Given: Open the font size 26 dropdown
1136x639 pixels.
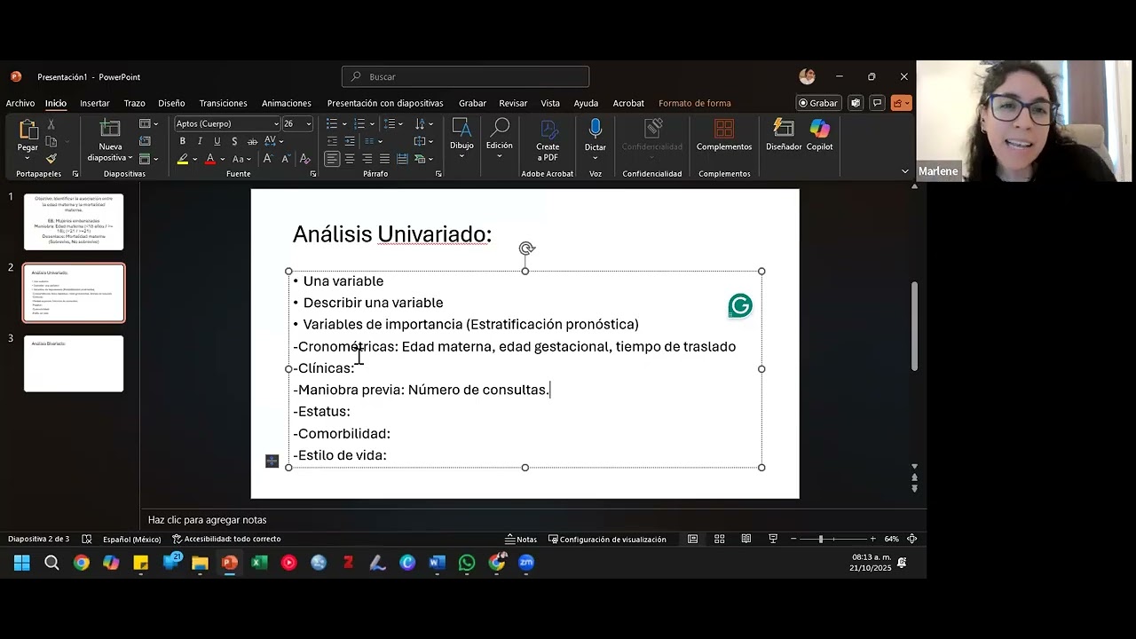Looking at the screenshot, I should pyautogui.click(x=309, y=123).
